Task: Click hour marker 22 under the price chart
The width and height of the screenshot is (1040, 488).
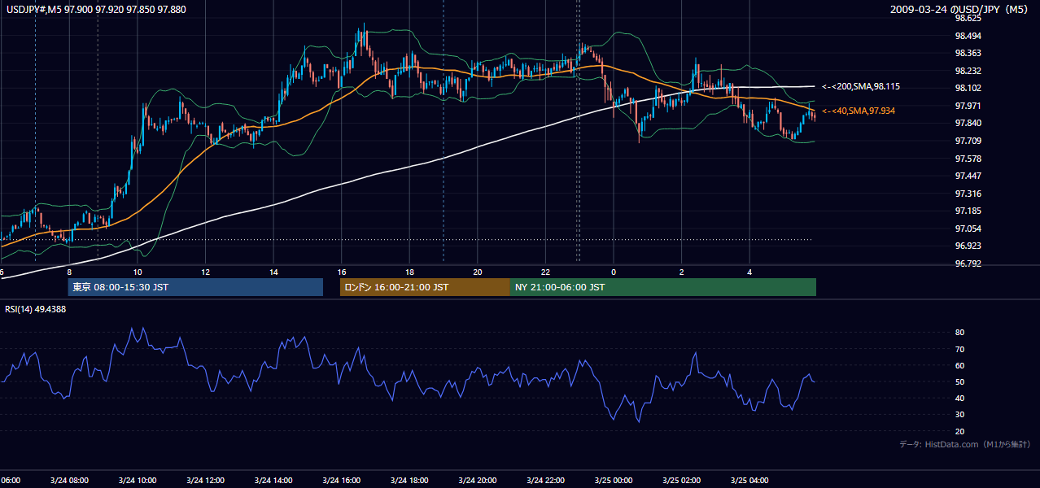Action: point(546,272)
